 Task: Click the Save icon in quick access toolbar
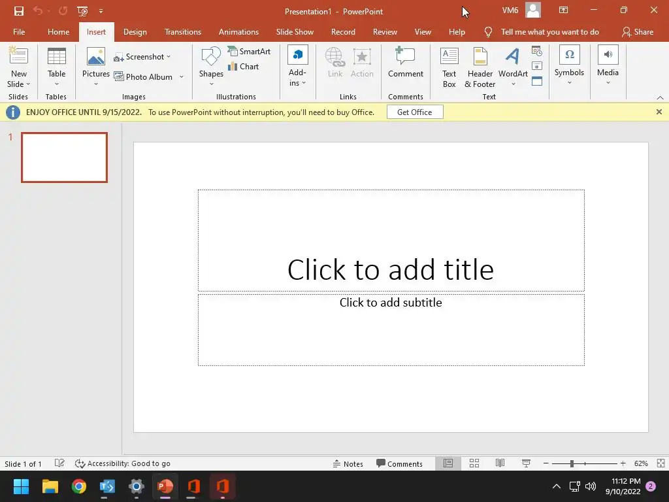(19, 11)
